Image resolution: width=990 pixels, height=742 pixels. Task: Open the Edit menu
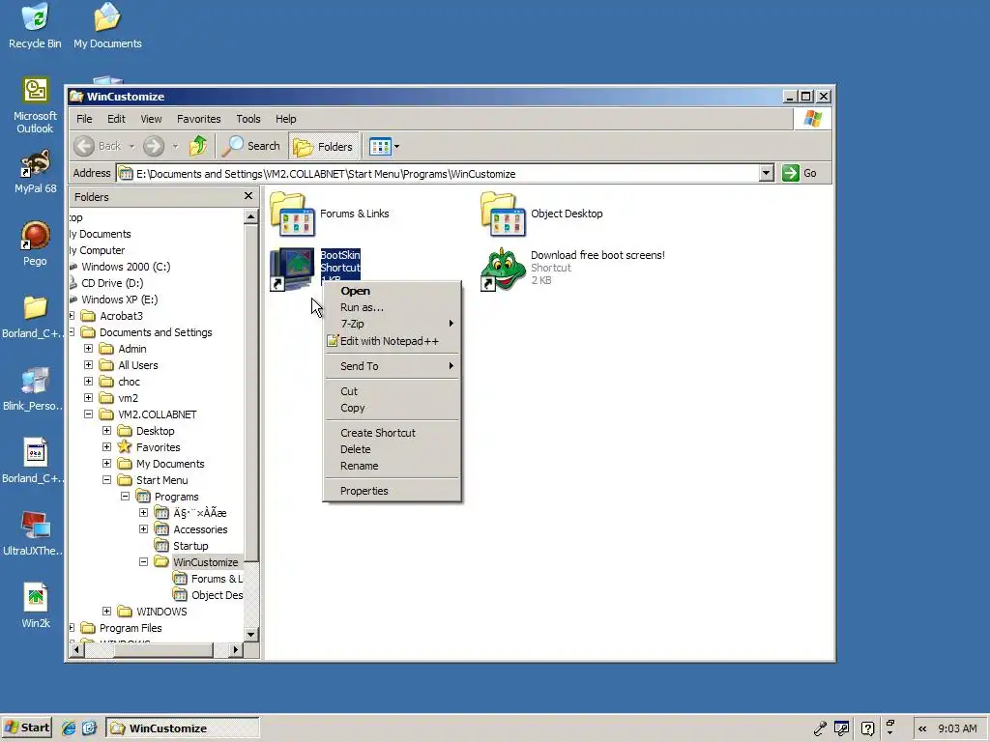click(116, 119)
